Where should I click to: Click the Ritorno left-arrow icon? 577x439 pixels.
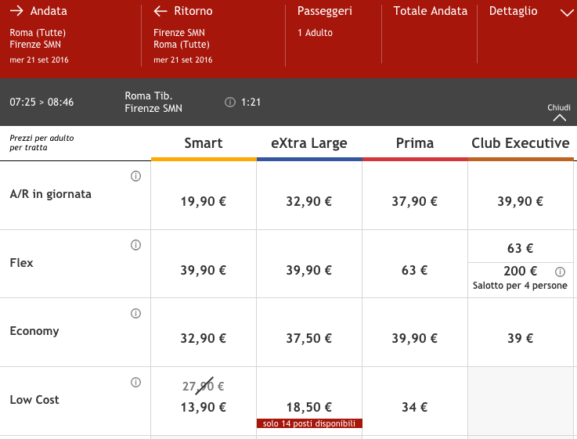coord(160,11)
